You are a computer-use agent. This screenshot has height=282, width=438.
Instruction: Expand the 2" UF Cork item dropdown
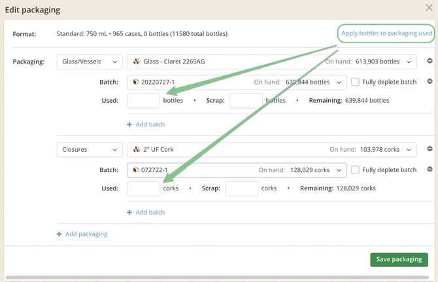[x=271, y=149]
